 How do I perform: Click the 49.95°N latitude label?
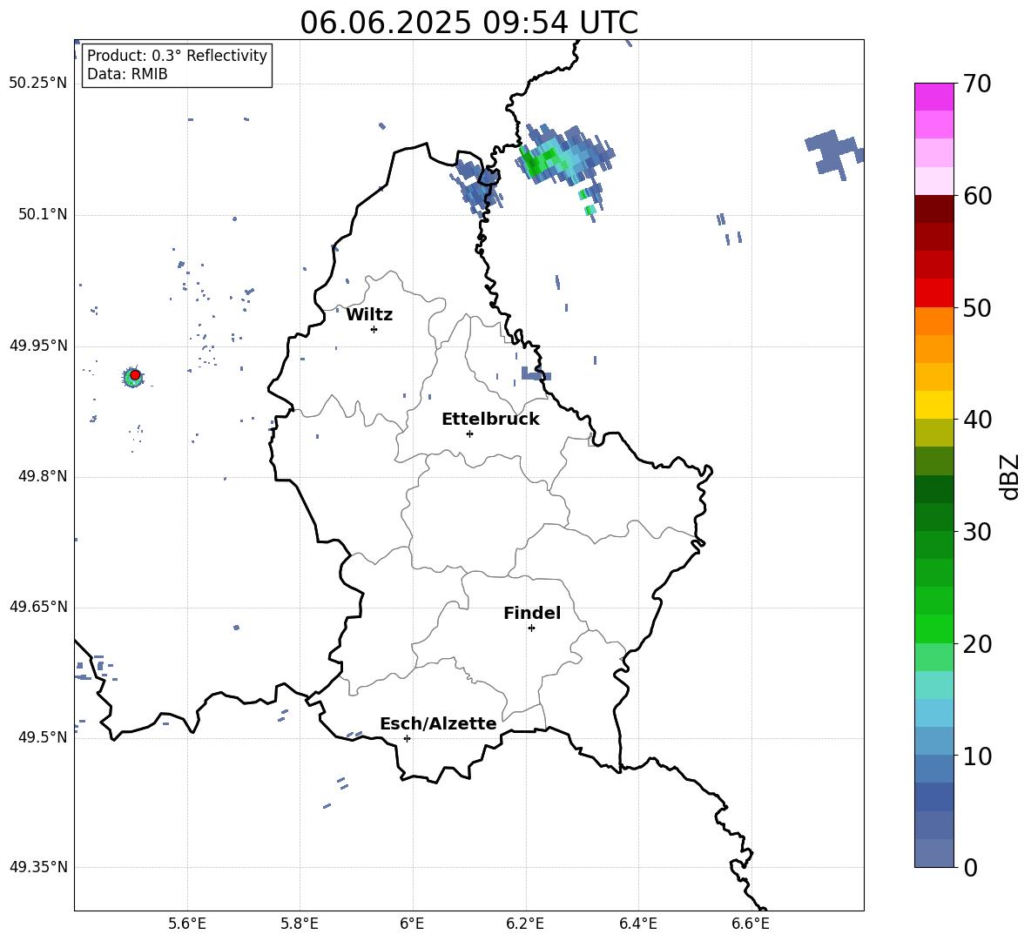(38, 346)
